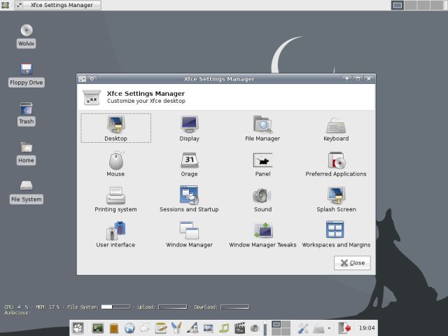Open Preferred Applications settings

(x=336, y=162)
